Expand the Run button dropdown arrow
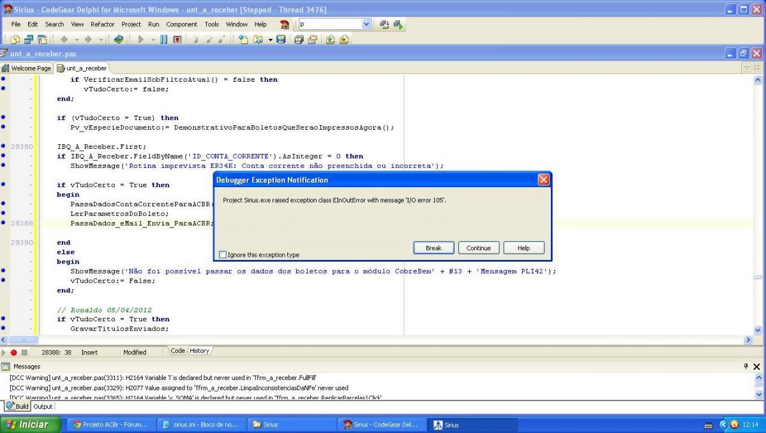 point(153,40)
